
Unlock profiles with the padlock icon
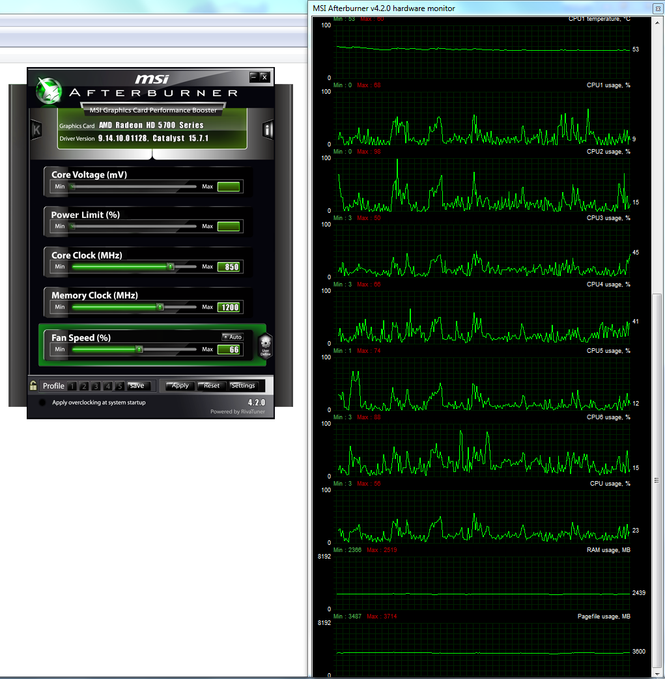coord(33,385)
